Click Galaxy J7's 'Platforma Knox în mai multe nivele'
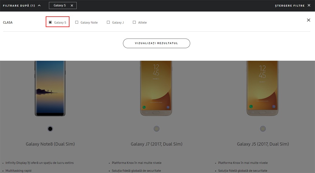The width and height of the screenshot is (315, 173). click(136, 163)
